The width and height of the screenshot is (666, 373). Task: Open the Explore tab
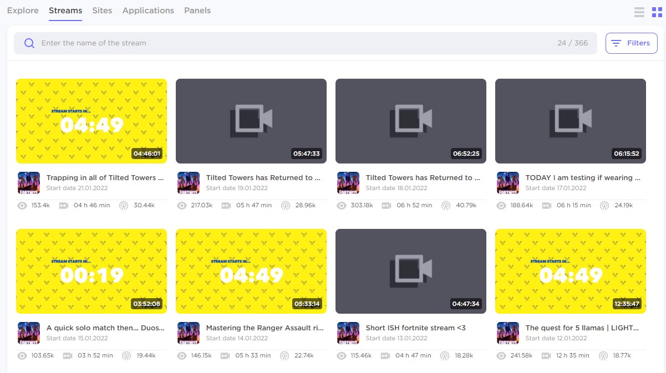[x=23, y=11]
